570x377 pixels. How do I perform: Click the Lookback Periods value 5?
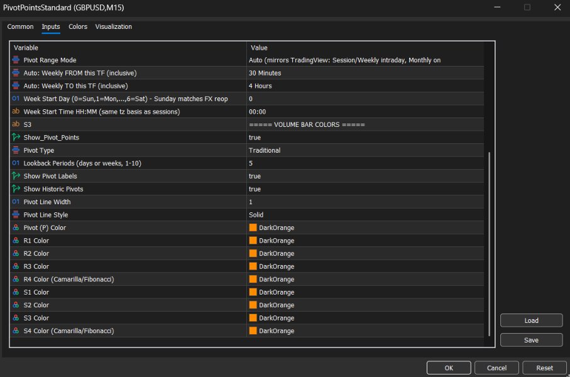tap(365, 163)
